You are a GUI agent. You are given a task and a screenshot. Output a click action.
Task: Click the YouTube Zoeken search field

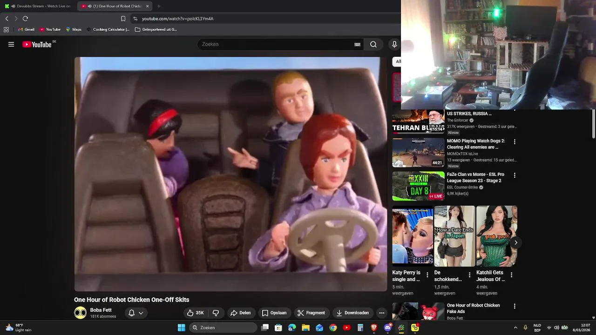tap(277, 44)
